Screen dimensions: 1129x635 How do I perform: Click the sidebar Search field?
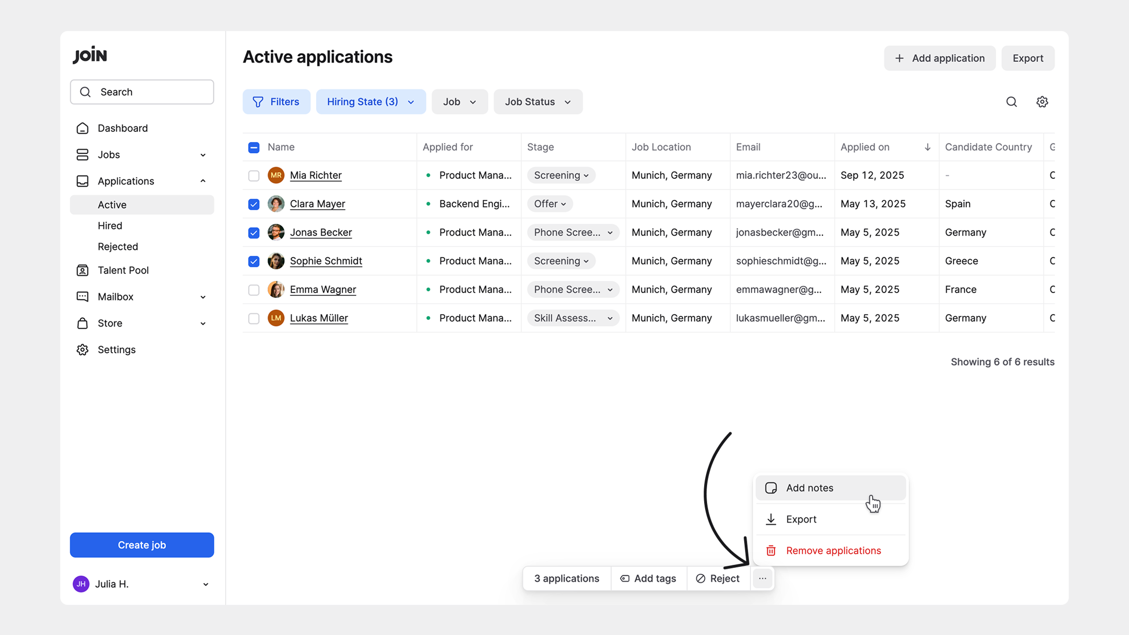142,92
